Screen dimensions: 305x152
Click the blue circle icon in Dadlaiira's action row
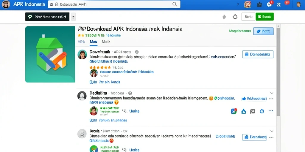point(262,111)
